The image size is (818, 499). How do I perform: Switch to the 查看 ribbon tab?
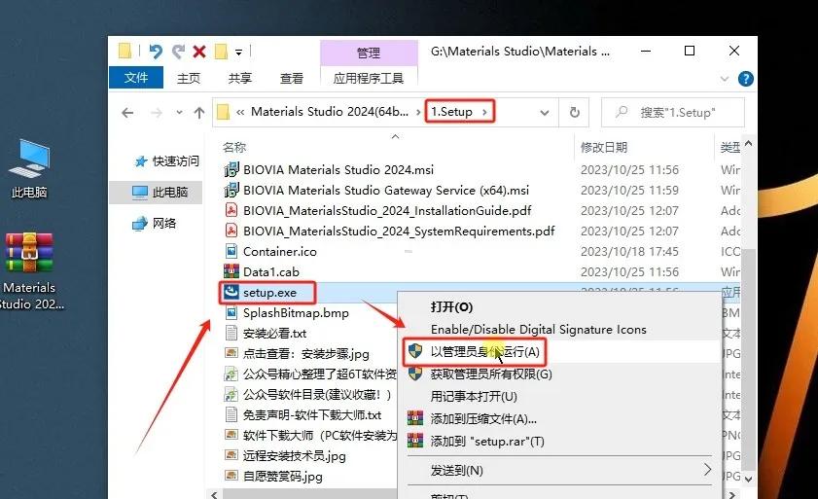click(x=291, y=78)
